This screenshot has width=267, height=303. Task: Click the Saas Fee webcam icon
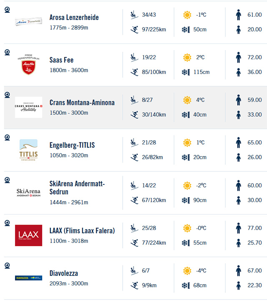tap(7, 52)
